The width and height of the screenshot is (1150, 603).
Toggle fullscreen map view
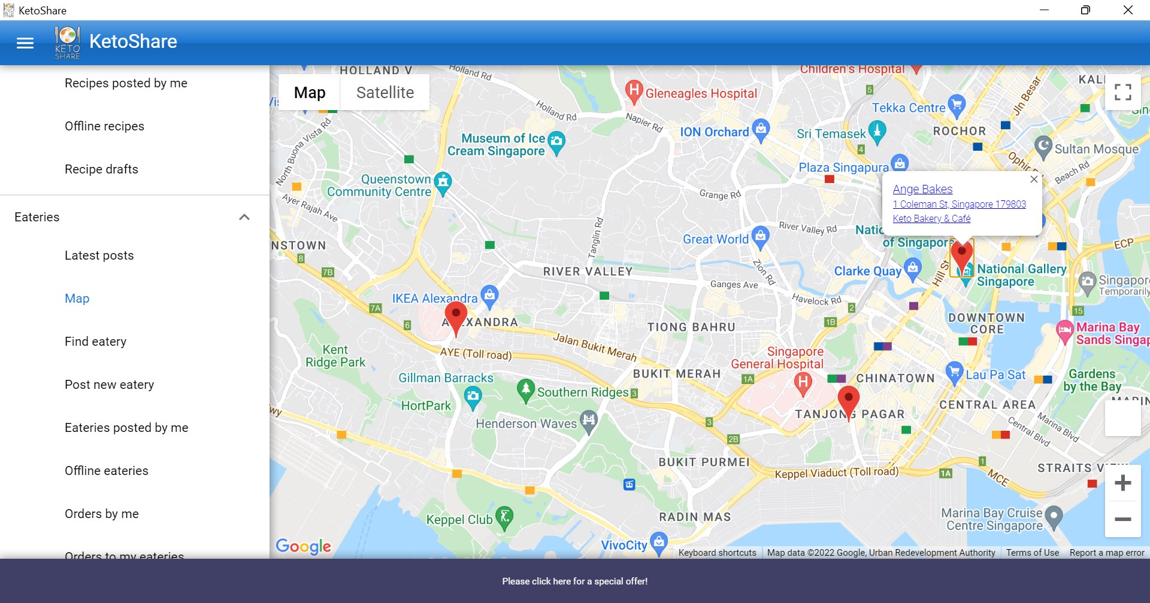tap(1122, 92)
